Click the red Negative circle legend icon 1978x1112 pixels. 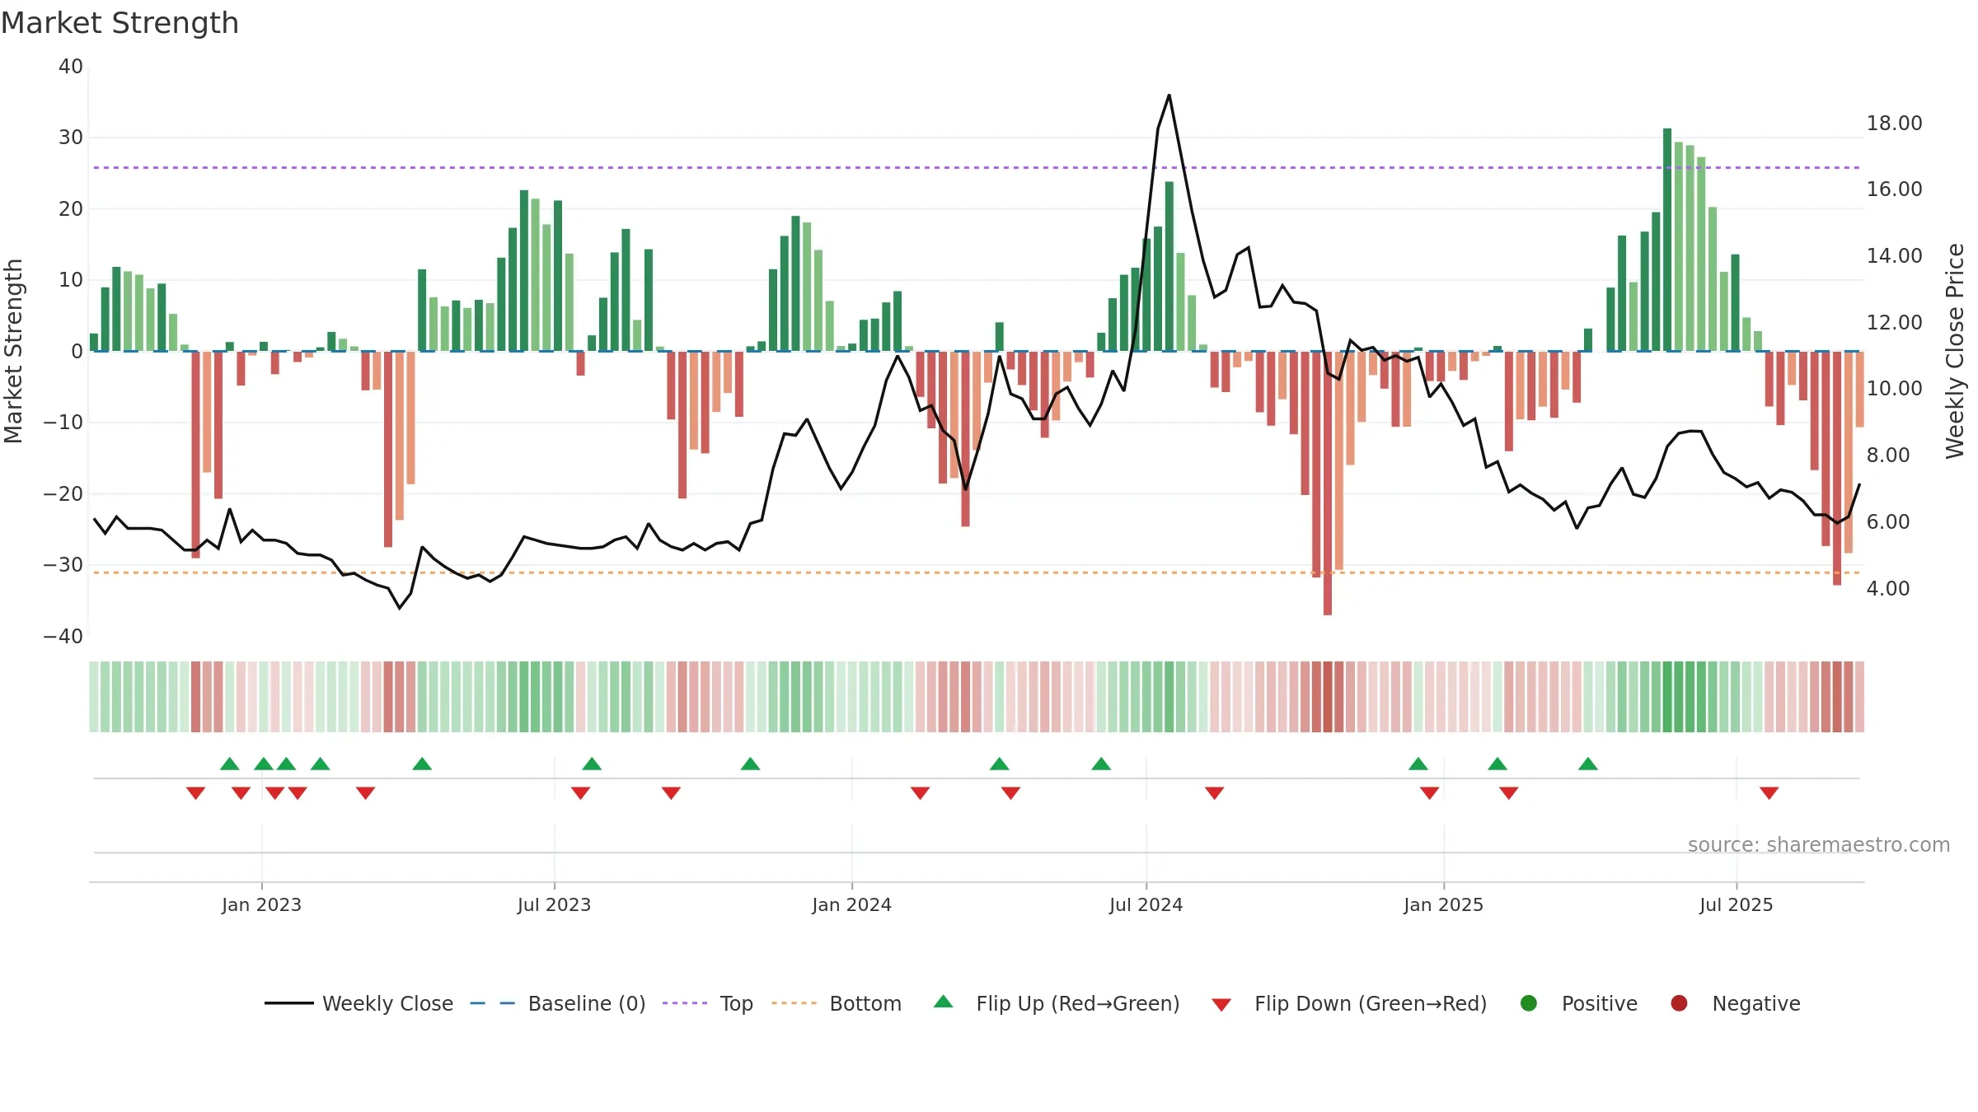pyautogui.click(x=1679, y=1003)
